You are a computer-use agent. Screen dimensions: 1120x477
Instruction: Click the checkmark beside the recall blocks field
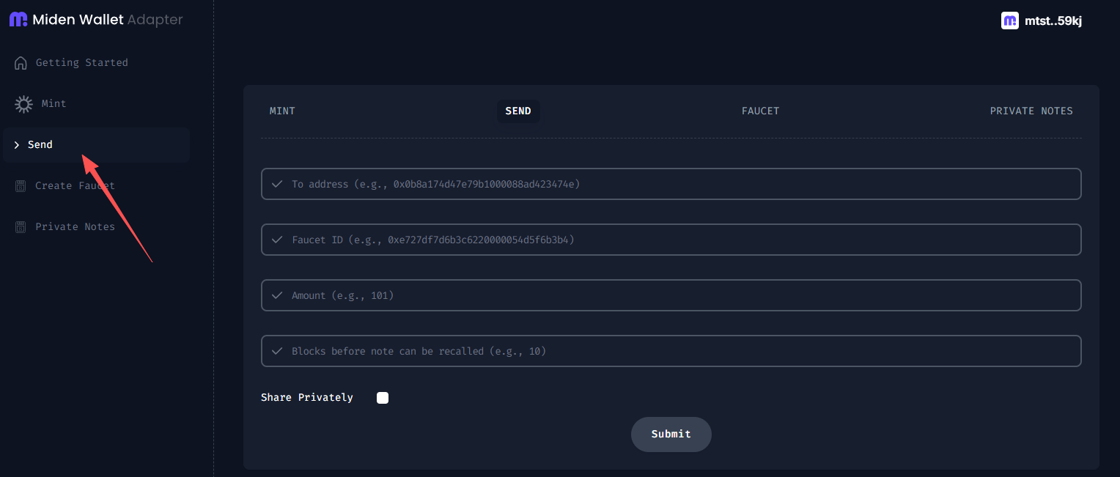click(x=277, y=351)
